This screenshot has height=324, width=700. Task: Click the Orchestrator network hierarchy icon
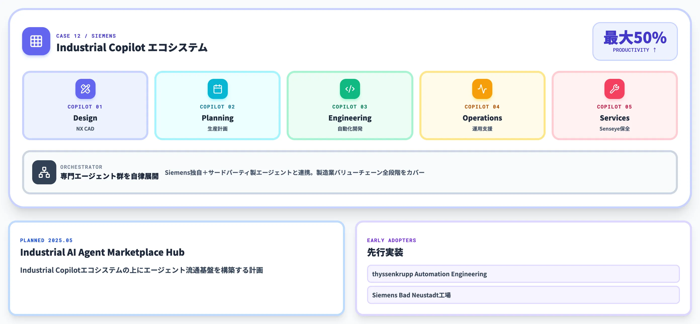coord(44,172)
